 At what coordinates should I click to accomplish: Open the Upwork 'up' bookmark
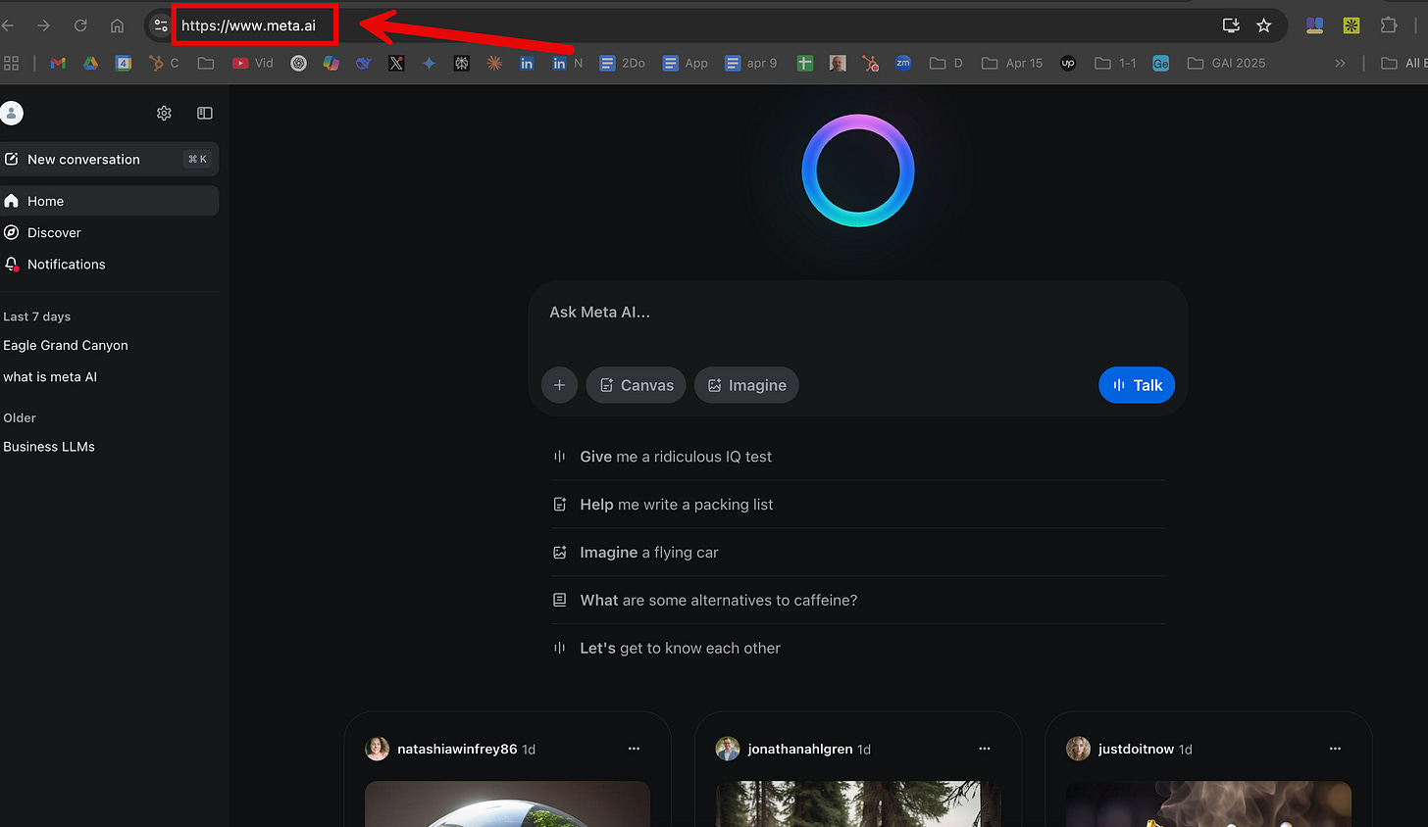tap(1068, 63)
